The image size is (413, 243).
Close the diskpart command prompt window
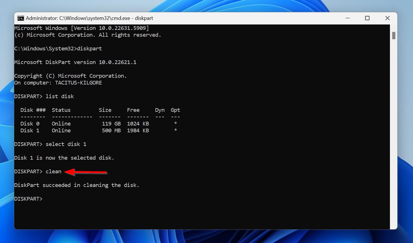[387, 18]
